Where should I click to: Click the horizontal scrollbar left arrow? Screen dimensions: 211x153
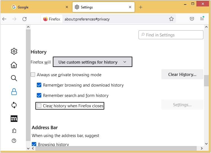33,148
